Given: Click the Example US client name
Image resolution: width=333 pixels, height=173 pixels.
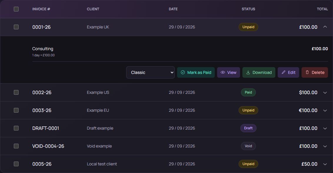Looking at the screenshot, I should coord(98,93).
